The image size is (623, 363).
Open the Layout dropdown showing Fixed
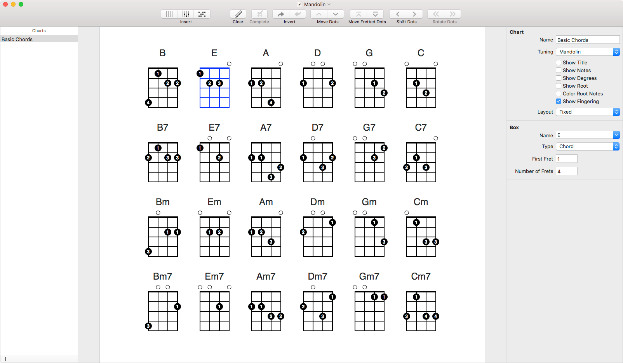coord(588,112)
